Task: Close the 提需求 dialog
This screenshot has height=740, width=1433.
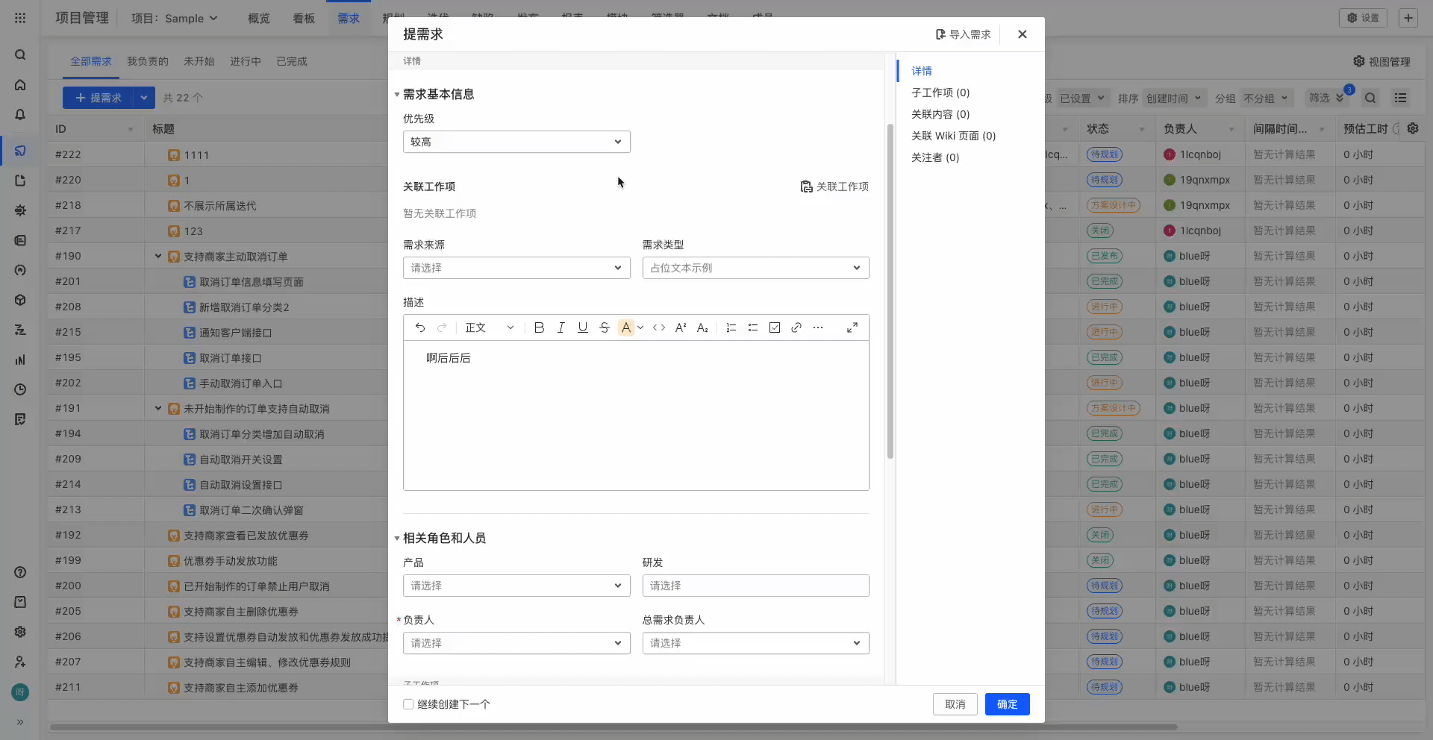Action: pos(1022,34)
